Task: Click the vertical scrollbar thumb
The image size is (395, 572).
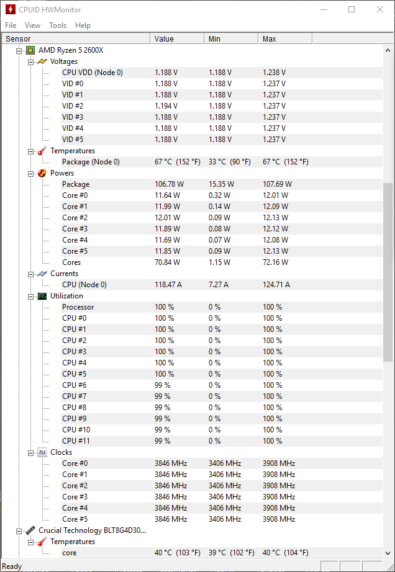Action: pos(388,273)
